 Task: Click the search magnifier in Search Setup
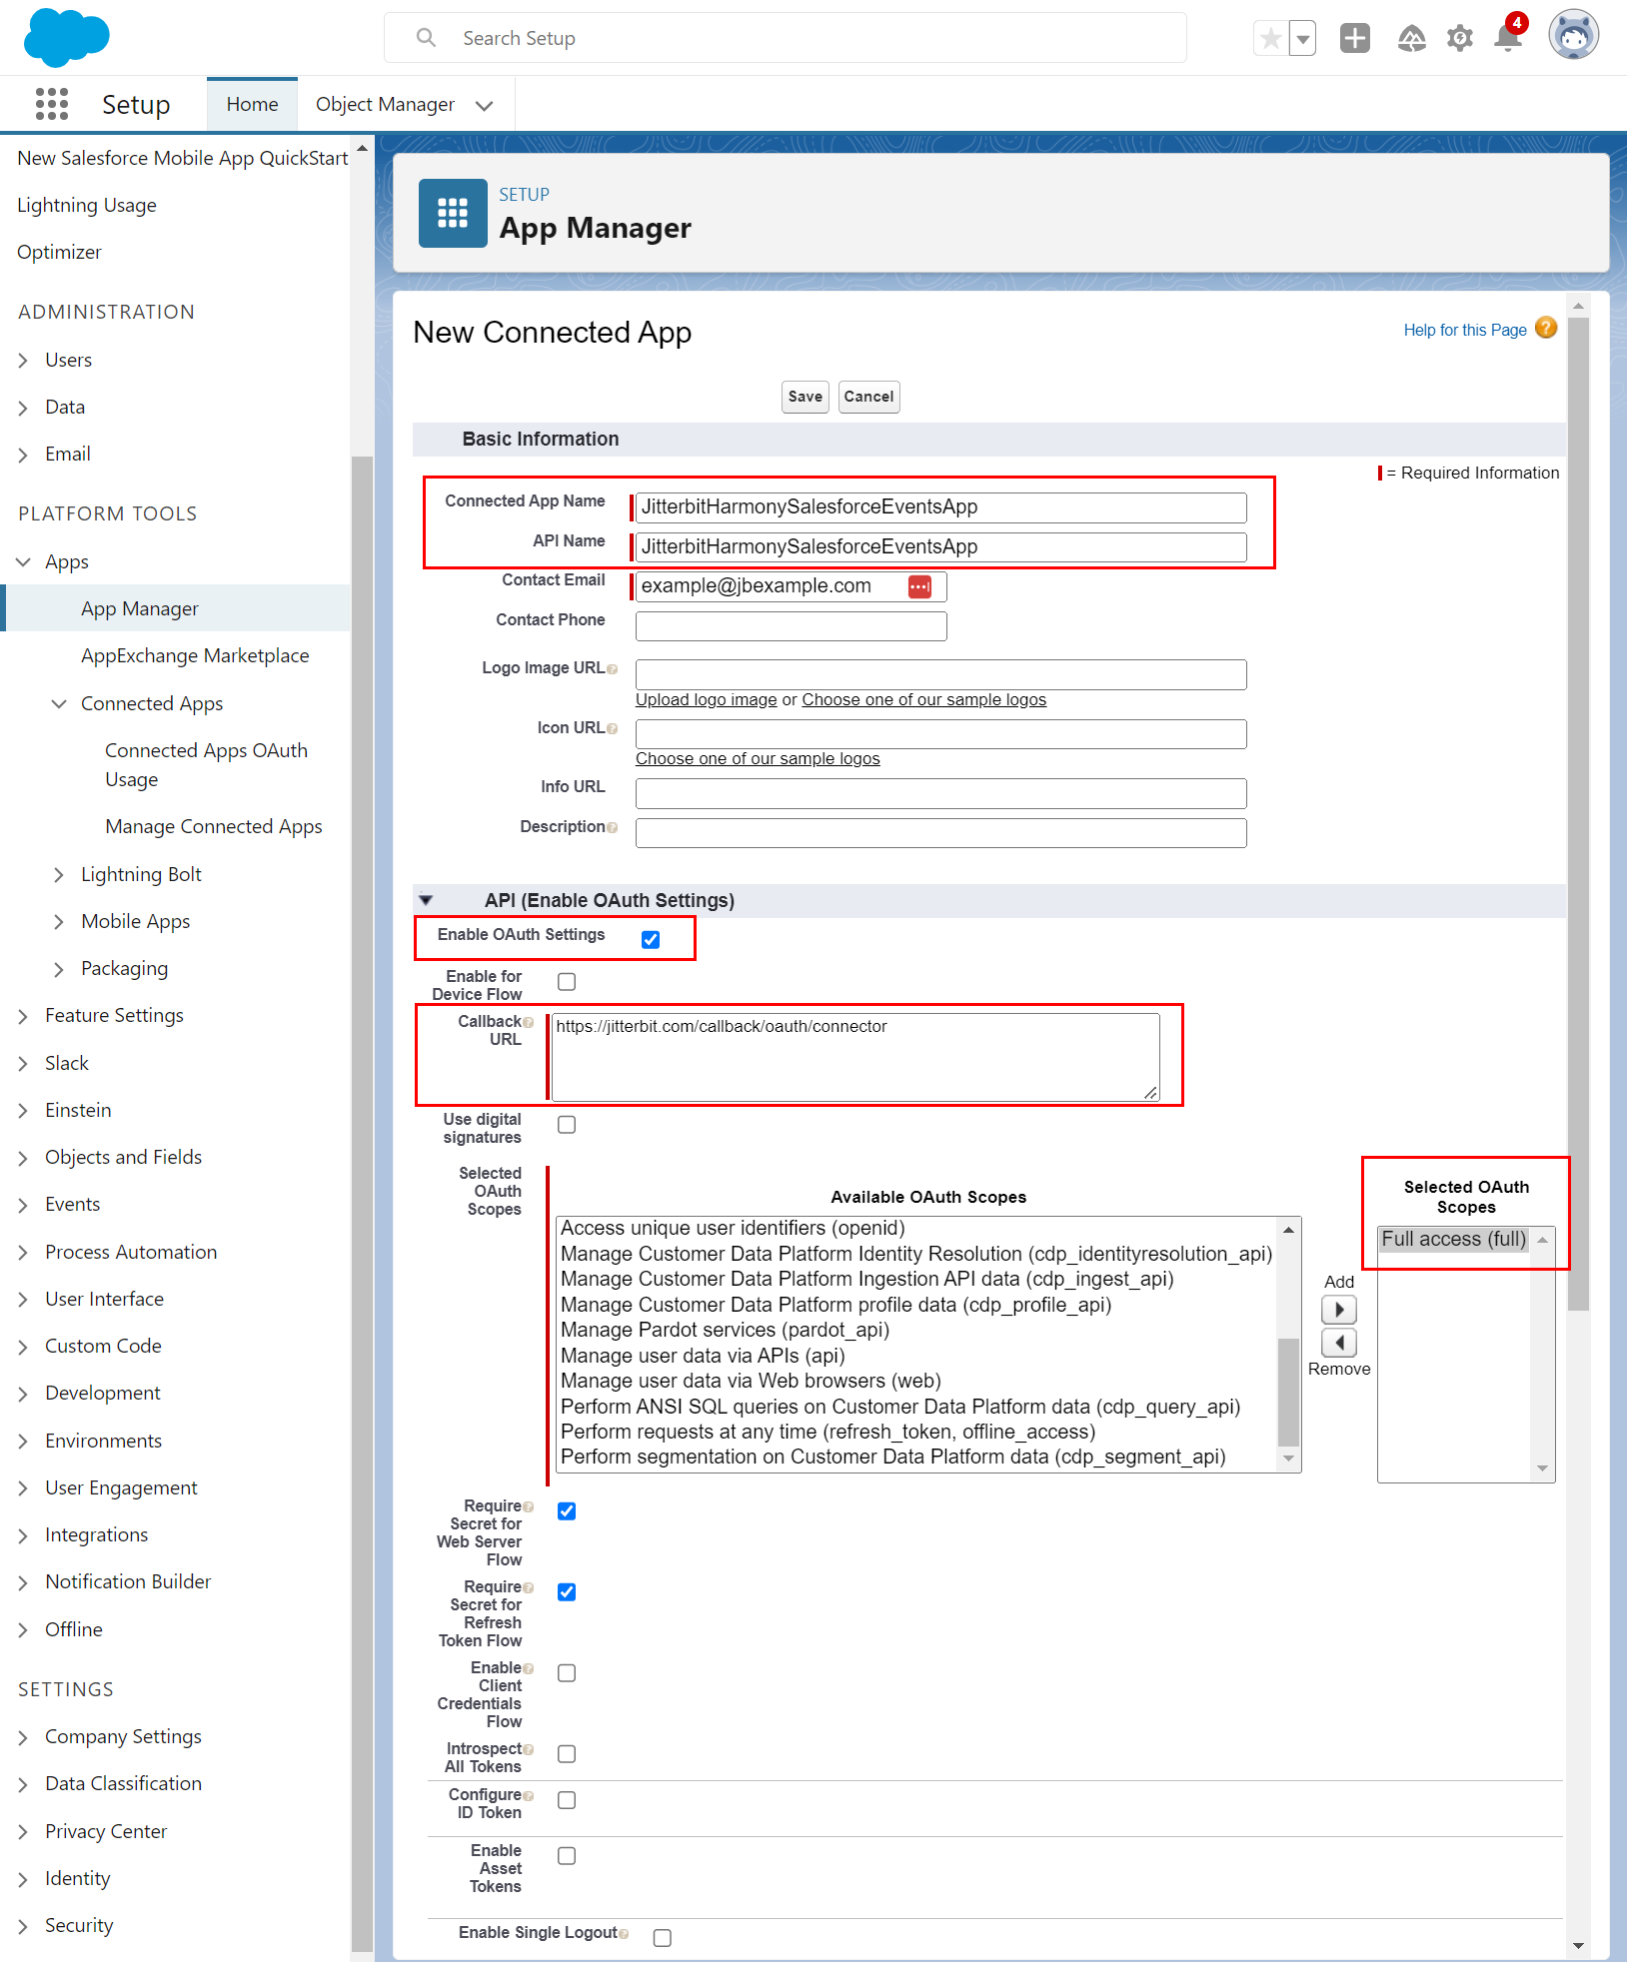pos(426,37)
